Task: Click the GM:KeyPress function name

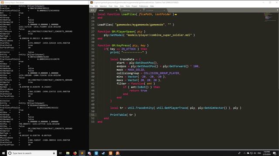Action: 120,45
